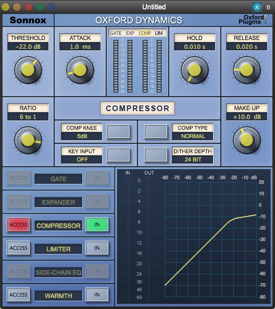Click the Release value 0.020 s field
275x309 pixels.
click(247, 47)
